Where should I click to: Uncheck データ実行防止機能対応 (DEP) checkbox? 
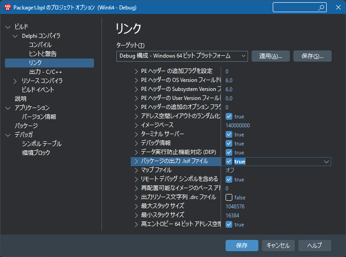(x=229, y=153)
